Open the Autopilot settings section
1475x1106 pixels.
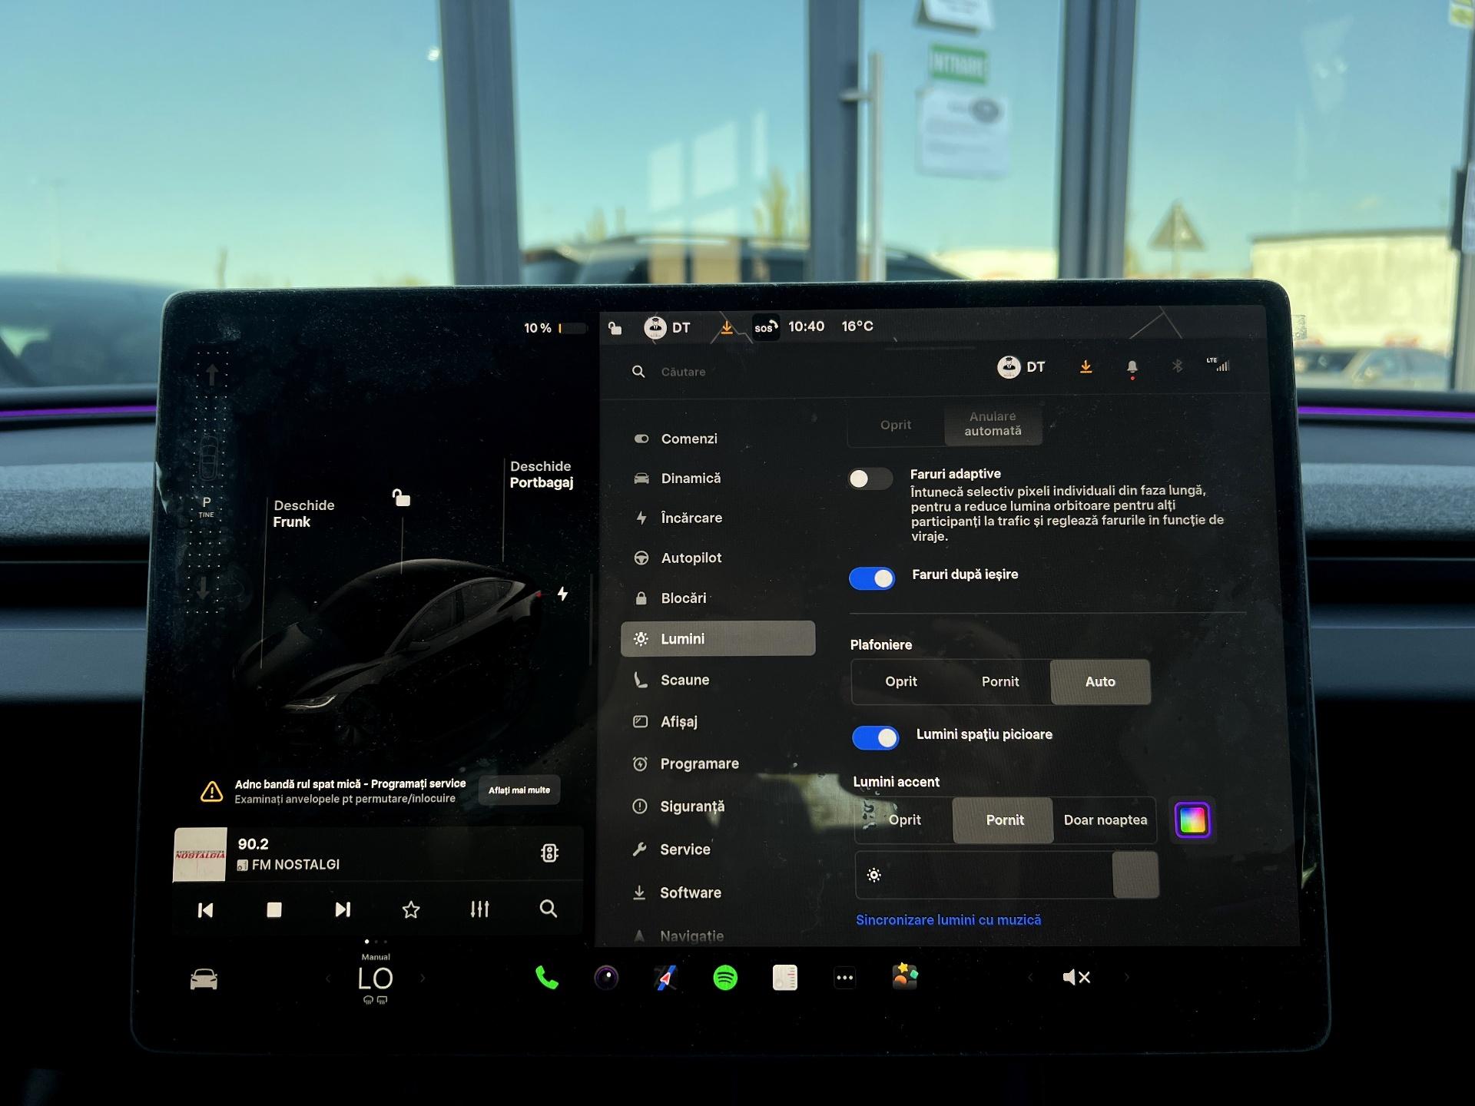point(691,558)
